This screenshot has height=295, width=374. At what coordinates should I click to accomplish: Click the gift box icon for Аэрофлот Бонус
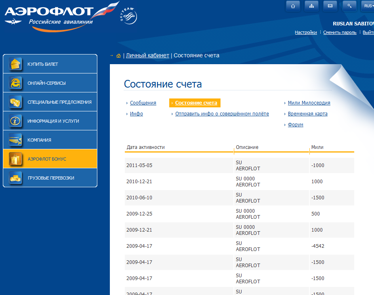pyautogui.click(x=15, y=159)
